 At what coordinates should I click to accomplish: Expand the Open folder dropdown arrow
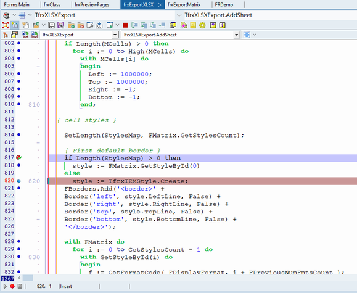44,25
